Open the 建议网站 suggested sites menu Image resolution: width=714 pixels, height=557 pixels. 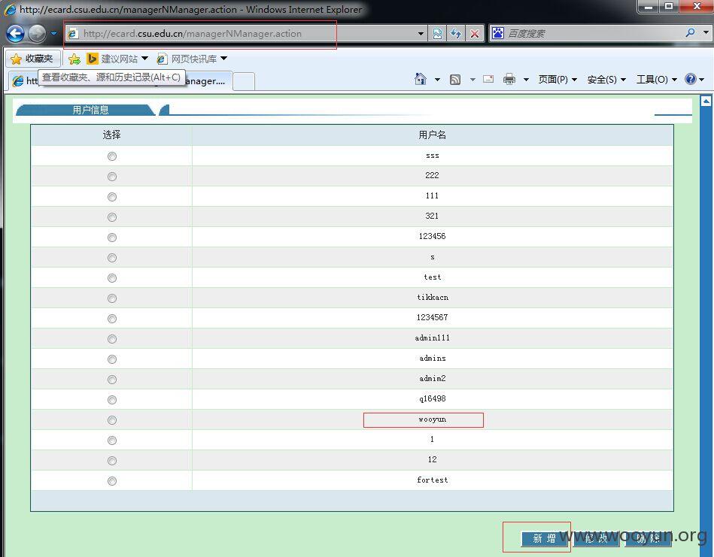[x=118, y=59]
